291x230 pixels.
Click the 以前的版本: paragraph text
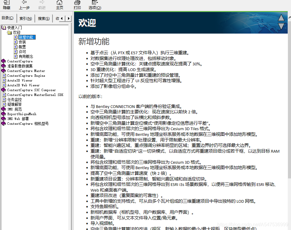click(x=91, y=97)
